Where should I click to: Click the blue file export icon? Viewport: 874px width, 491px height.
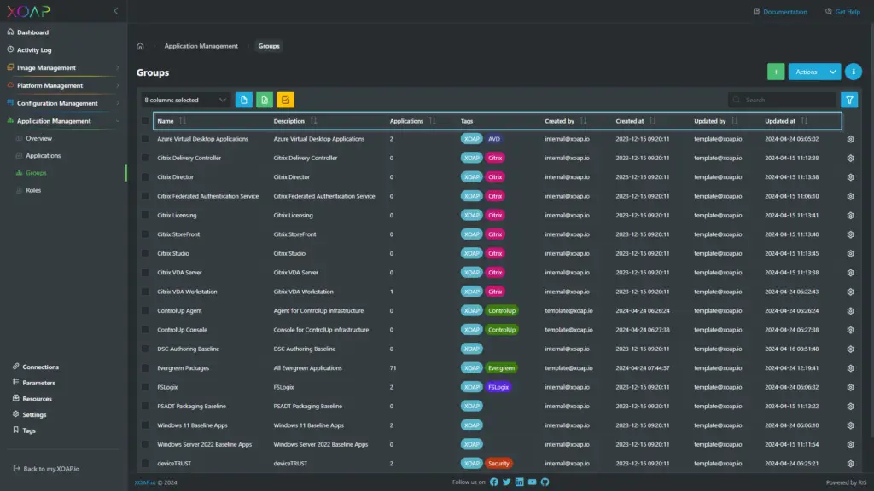(243, 100)
